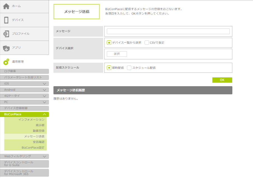Open デバイスコントロール for G Suite
Viewport: 253px width, 178px height.
(24, 164)
